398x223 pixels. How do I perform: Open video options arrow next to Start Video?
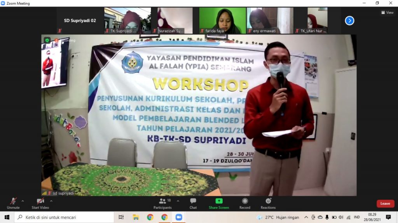[x=51, y=201]
